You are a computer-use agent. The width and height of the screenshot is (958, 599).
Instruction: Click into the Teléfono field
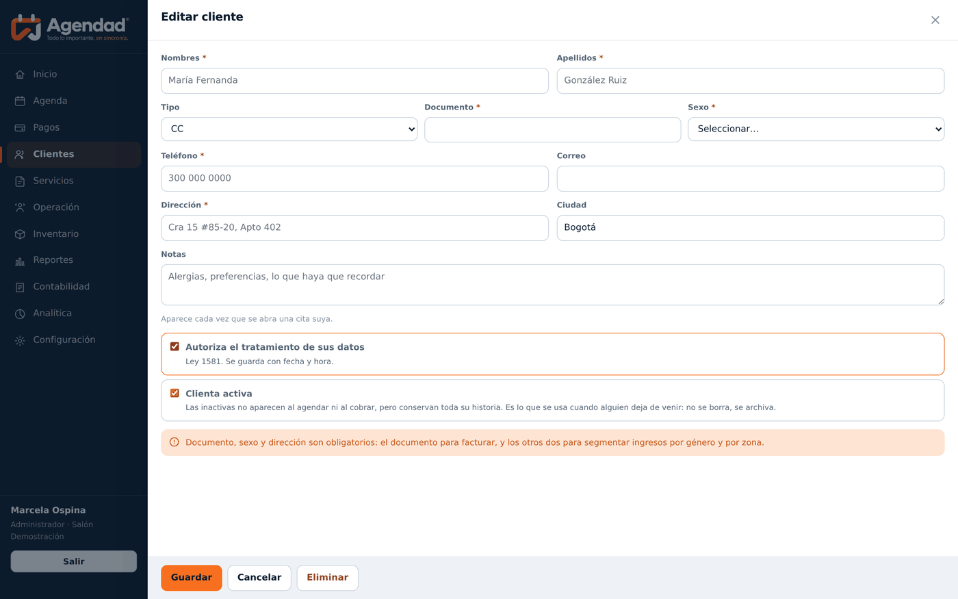pos(354,179)
